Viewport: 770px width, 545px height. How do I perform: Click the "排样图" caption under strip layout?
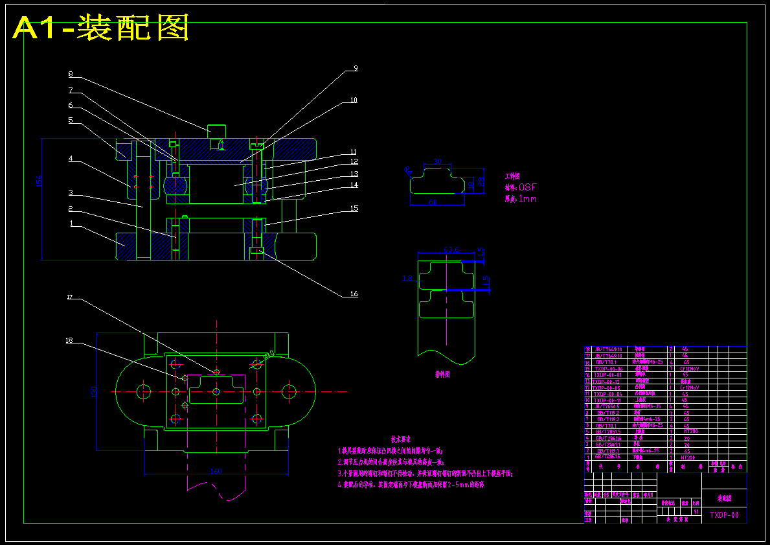pos(442,375)
